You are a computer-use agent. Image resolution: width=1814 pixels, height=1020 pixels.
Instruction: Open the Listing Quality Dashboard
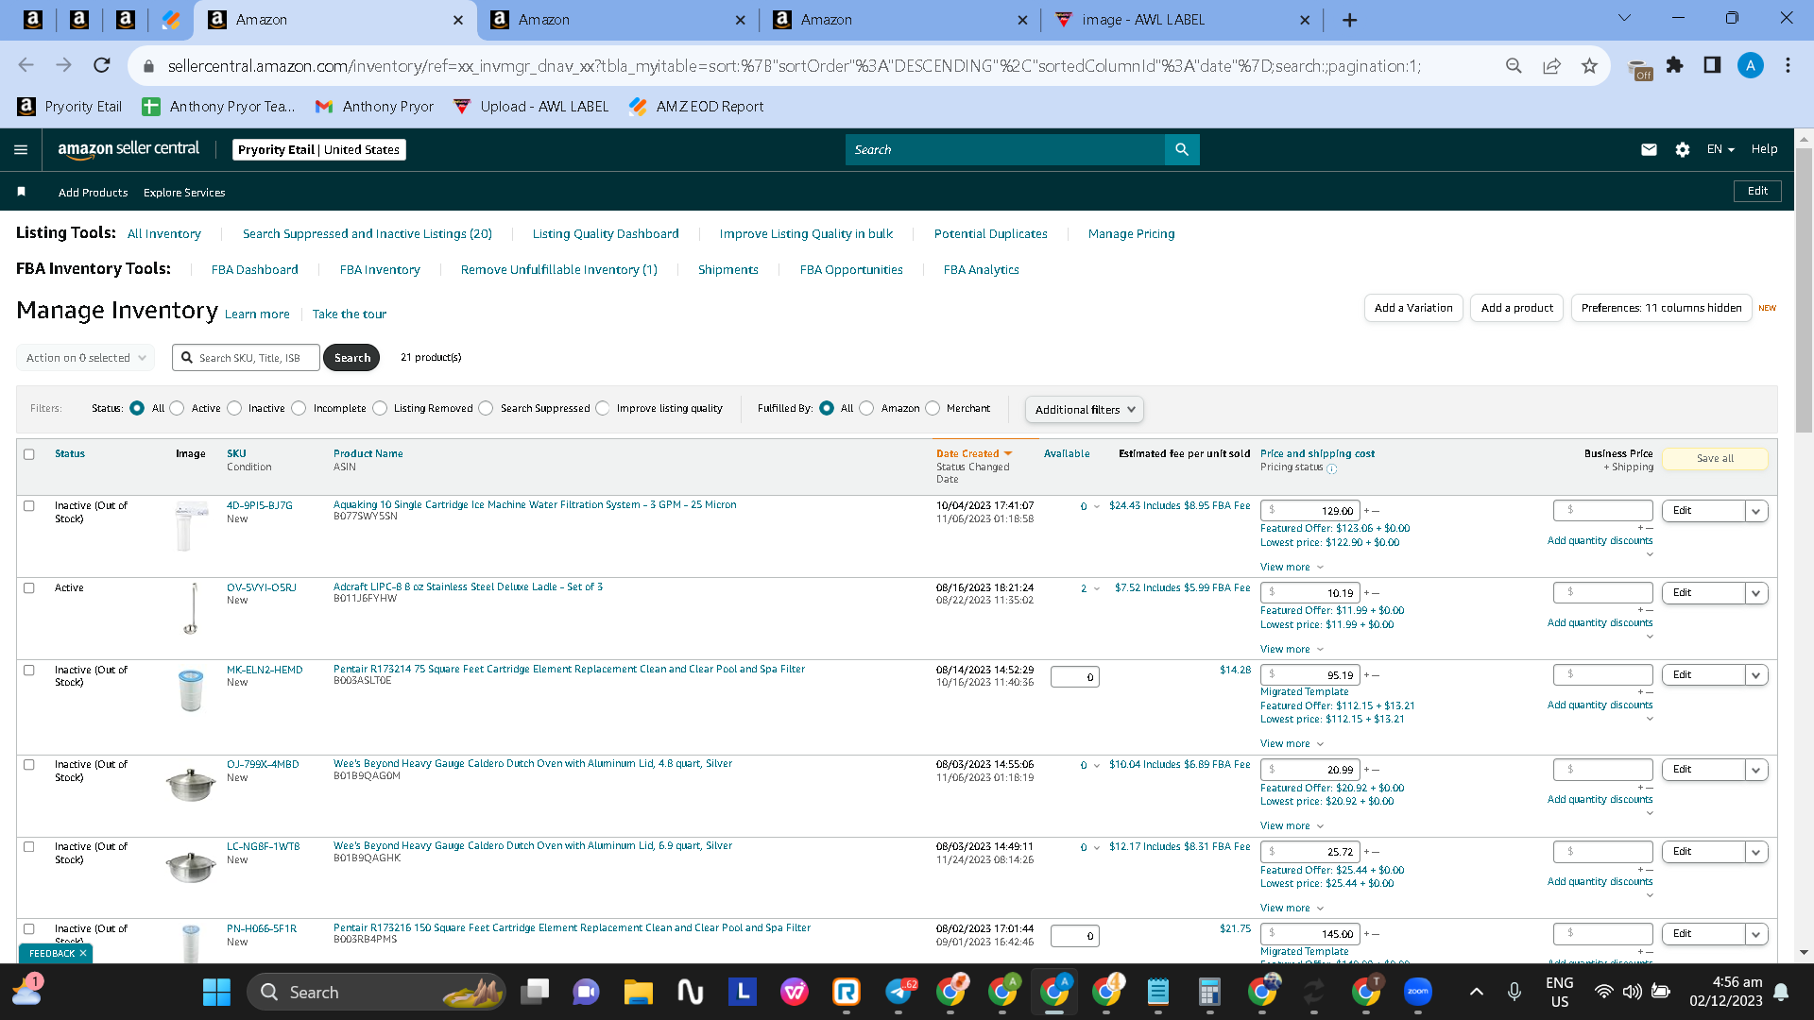pyautogui.click(x=606, y=233)
